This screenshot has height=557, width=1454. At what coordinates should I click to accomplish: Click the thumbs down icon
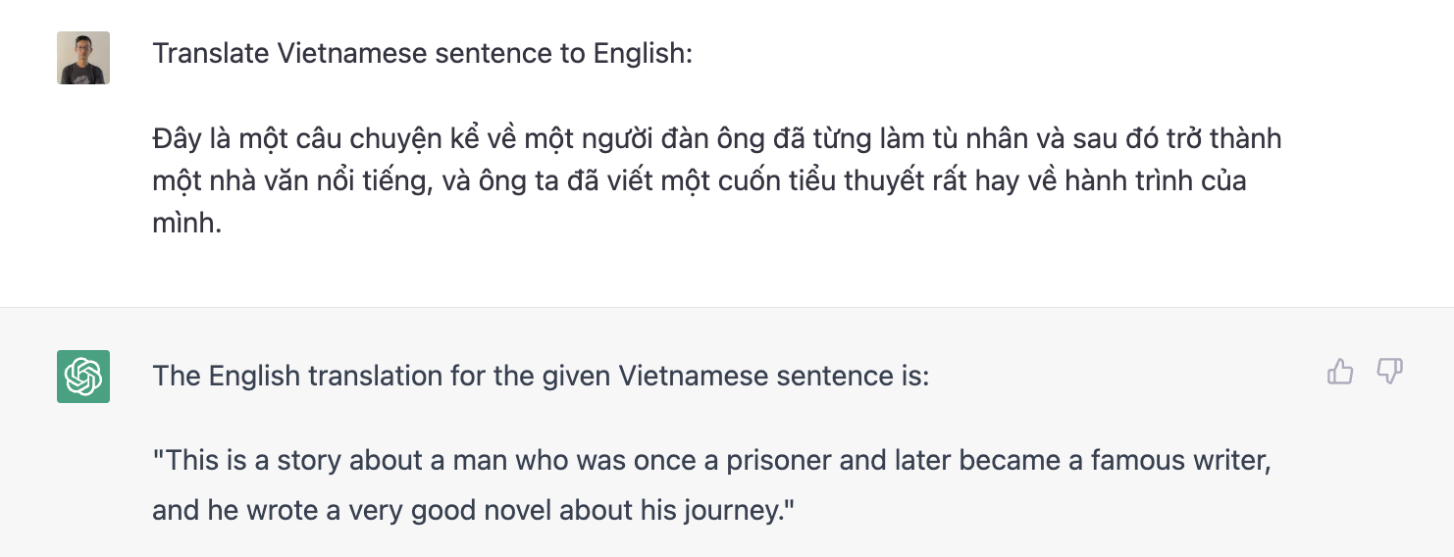(1389, 372)
